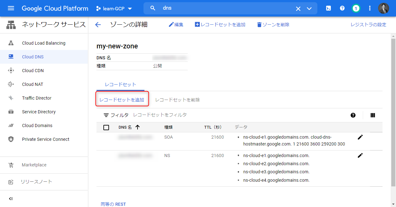
Task: Edit the NS record pencil icon
Action: point(360,155)
